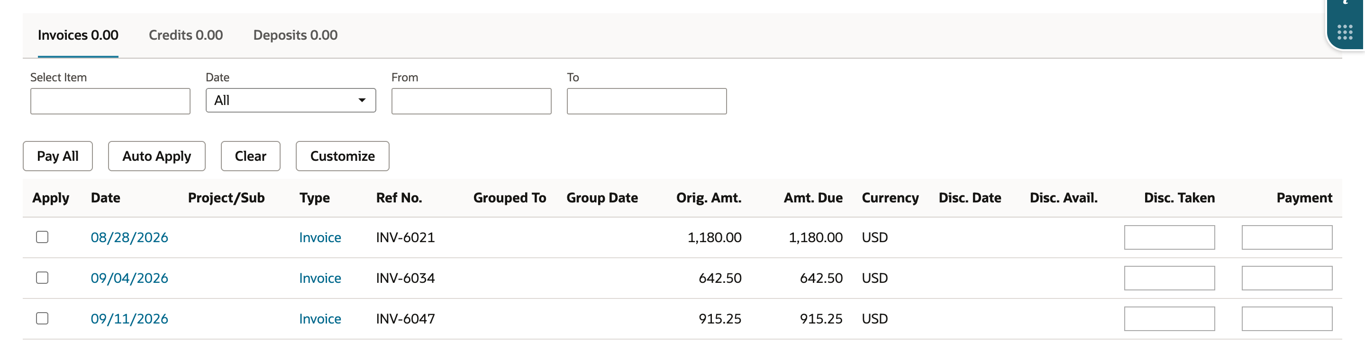Check the Apply box for INV-6021
This screenshot has height=350, width=1365.
[x=42, y=237]
